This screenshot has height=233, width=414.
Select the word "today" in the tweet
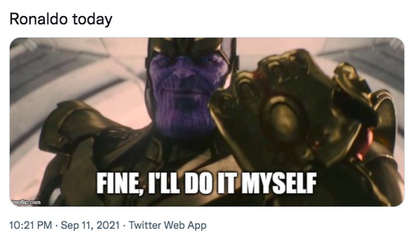coord(92,20)
